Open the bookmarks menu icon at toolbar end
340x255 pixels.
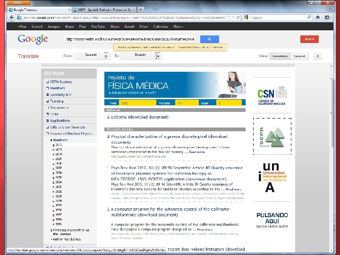tap(328, 17)
